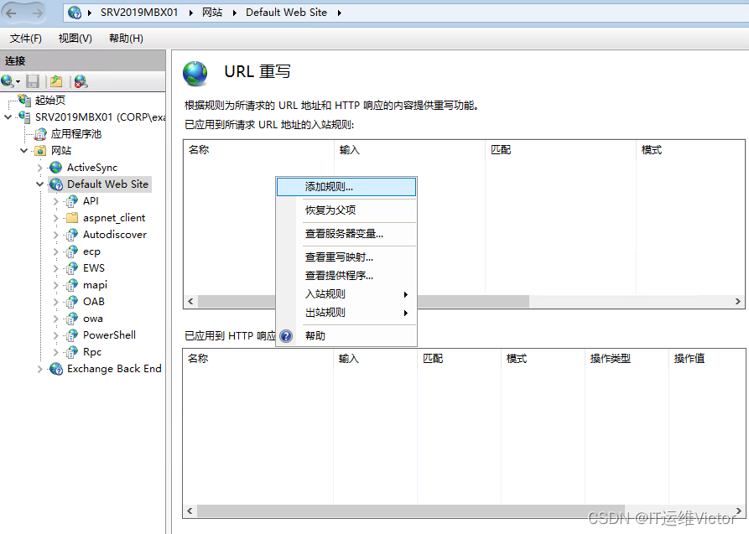749x534 pixels.
Task: Choose 查看提供程序... from context menu
Action: 346,276
